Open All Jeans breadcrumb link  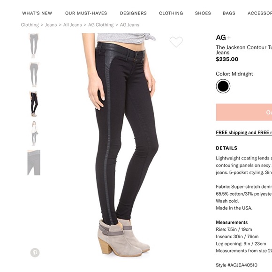72,25
